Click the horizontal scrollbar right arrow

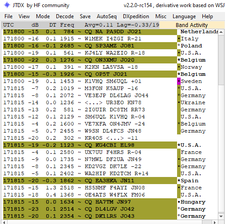click(x=215, y=222)
